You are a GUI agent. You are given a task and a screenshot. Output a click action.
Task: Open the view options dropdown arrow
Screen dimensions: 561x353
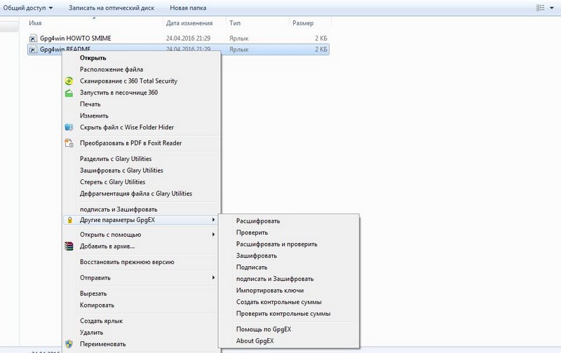click(x=552, y=8)
